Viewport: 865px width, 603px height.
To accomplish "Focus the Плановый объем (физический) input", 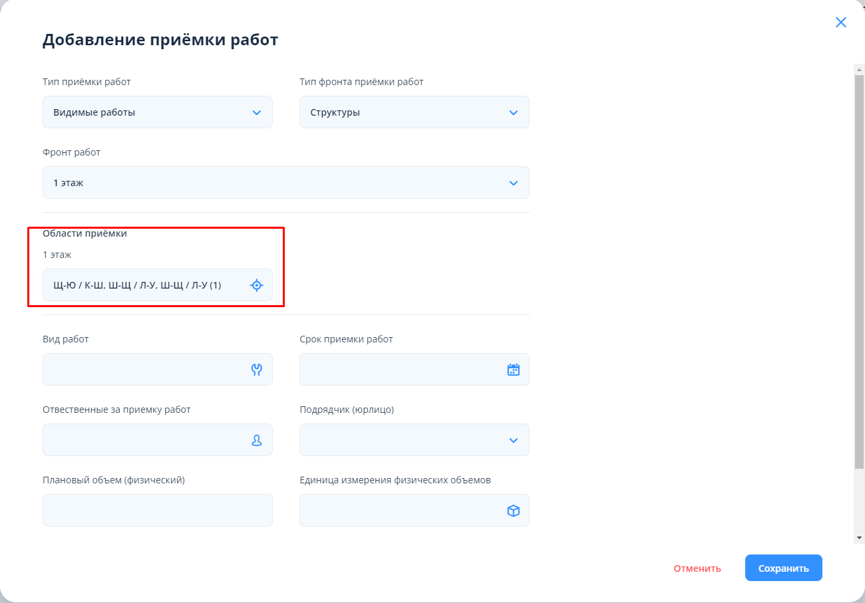I will tap(157, 511).
